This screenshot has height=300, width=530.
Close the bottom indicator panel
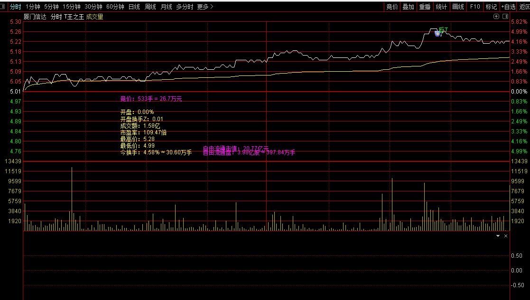coord(506,236)
